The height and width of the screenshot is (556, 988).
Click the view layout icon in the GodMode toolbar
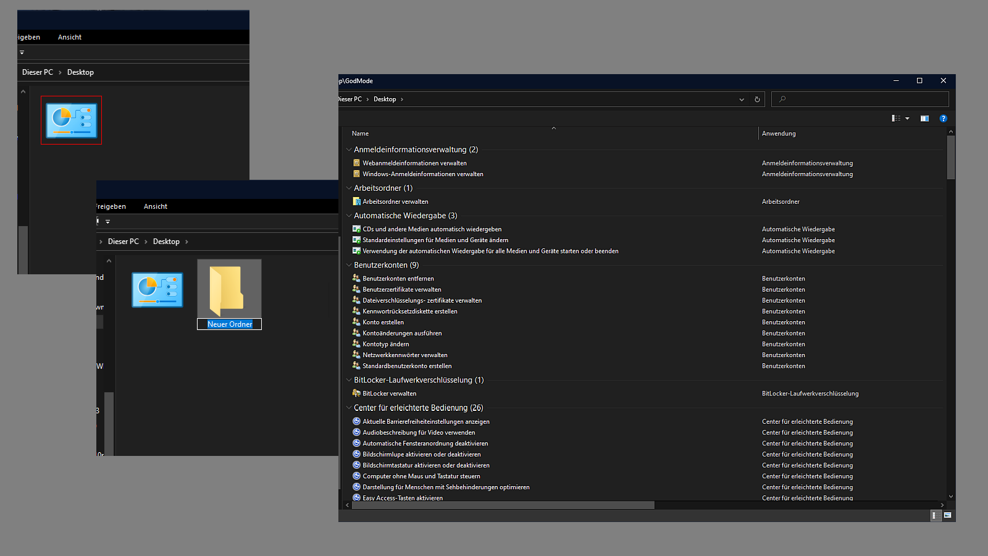pyautogui.click(x=896, y=119)
